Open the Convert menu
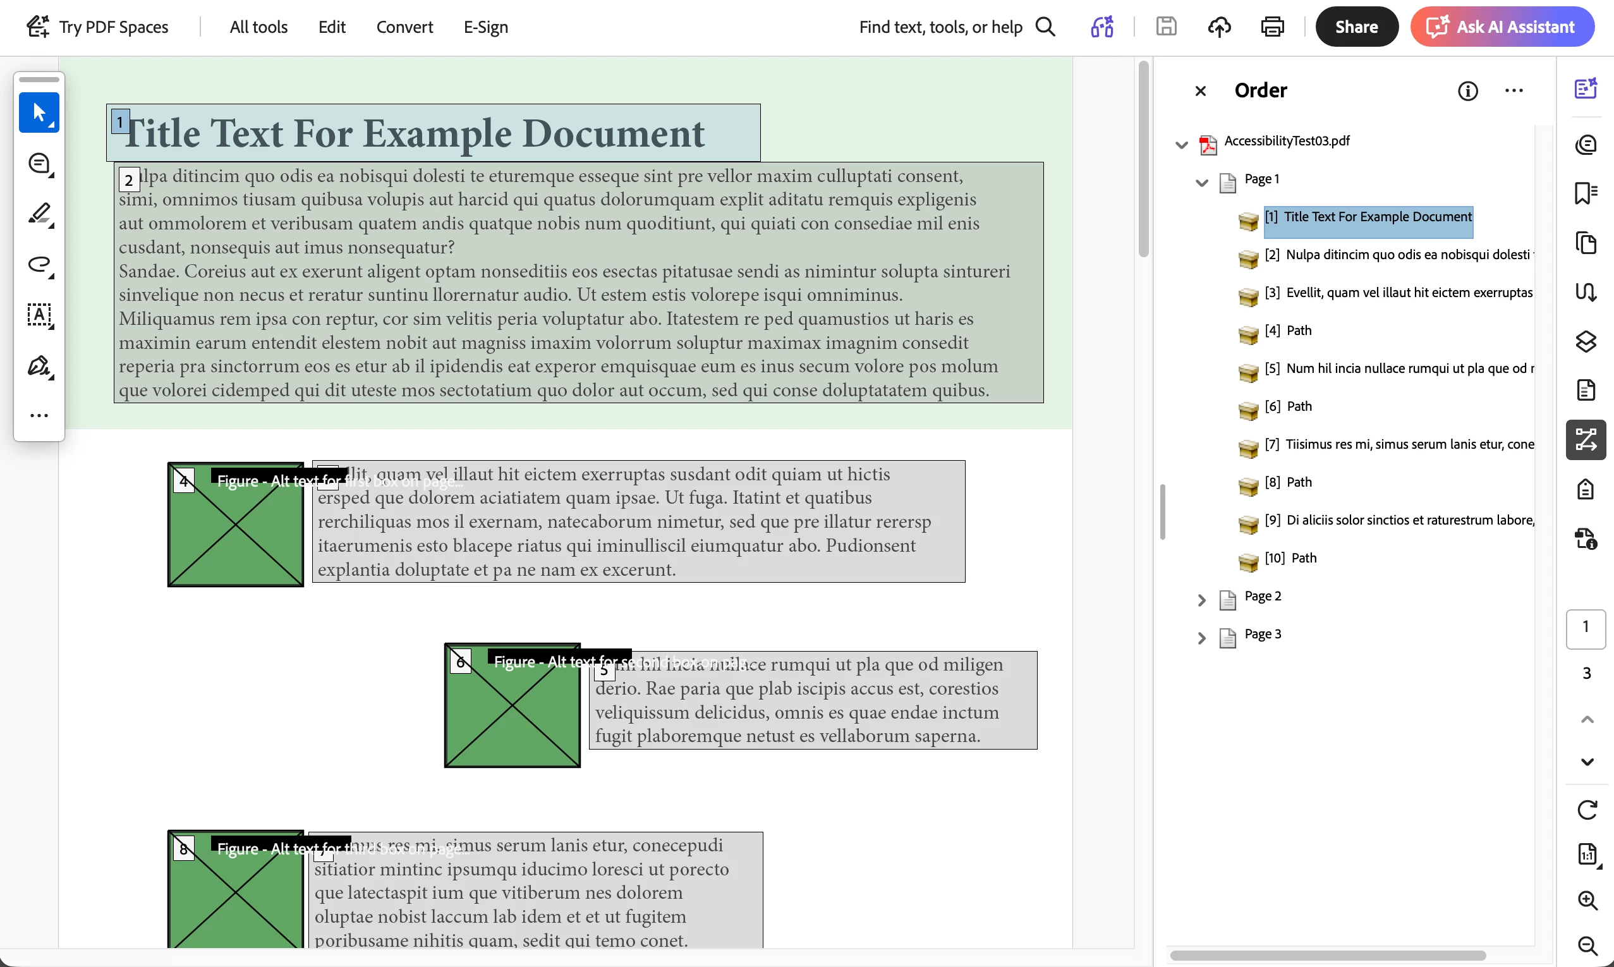This screenshot has height=967, width=1614. (x=404, y=27)
